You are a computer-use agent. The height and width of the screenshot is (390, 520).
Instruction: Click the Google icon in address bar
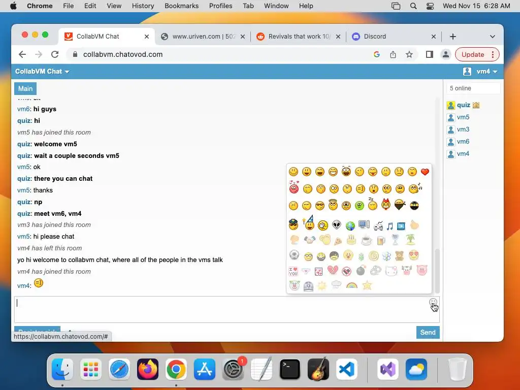[x=377, y=54]
